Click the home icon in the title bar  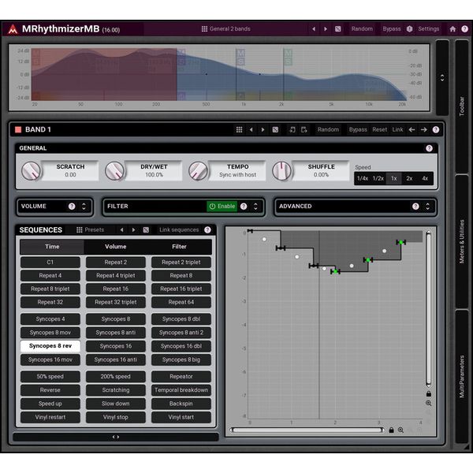(x=453, y=29)
